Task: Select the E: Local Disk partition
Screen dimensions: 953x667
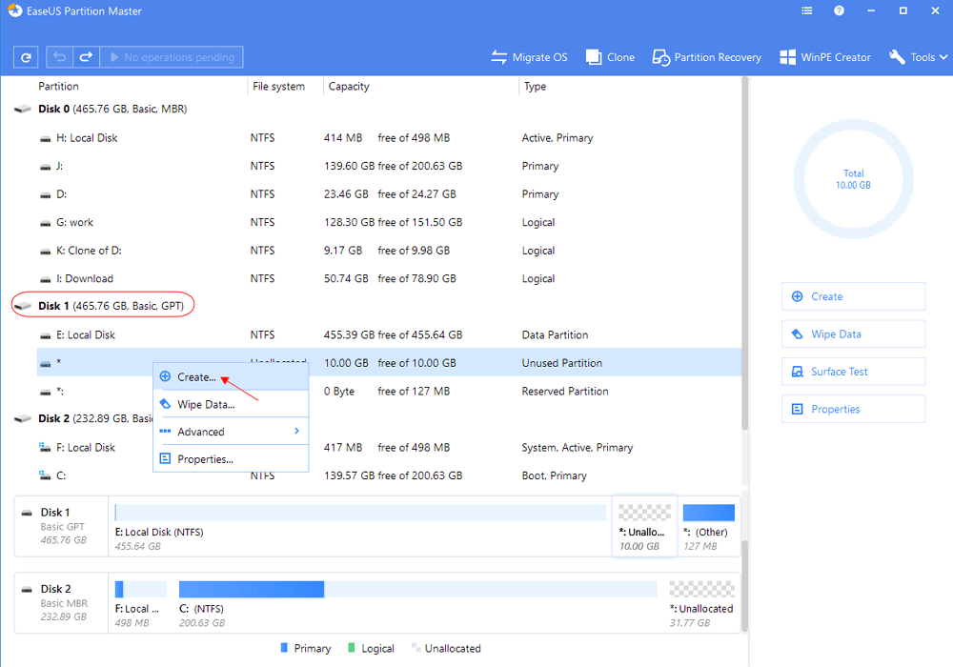Action: pos(389,334)
